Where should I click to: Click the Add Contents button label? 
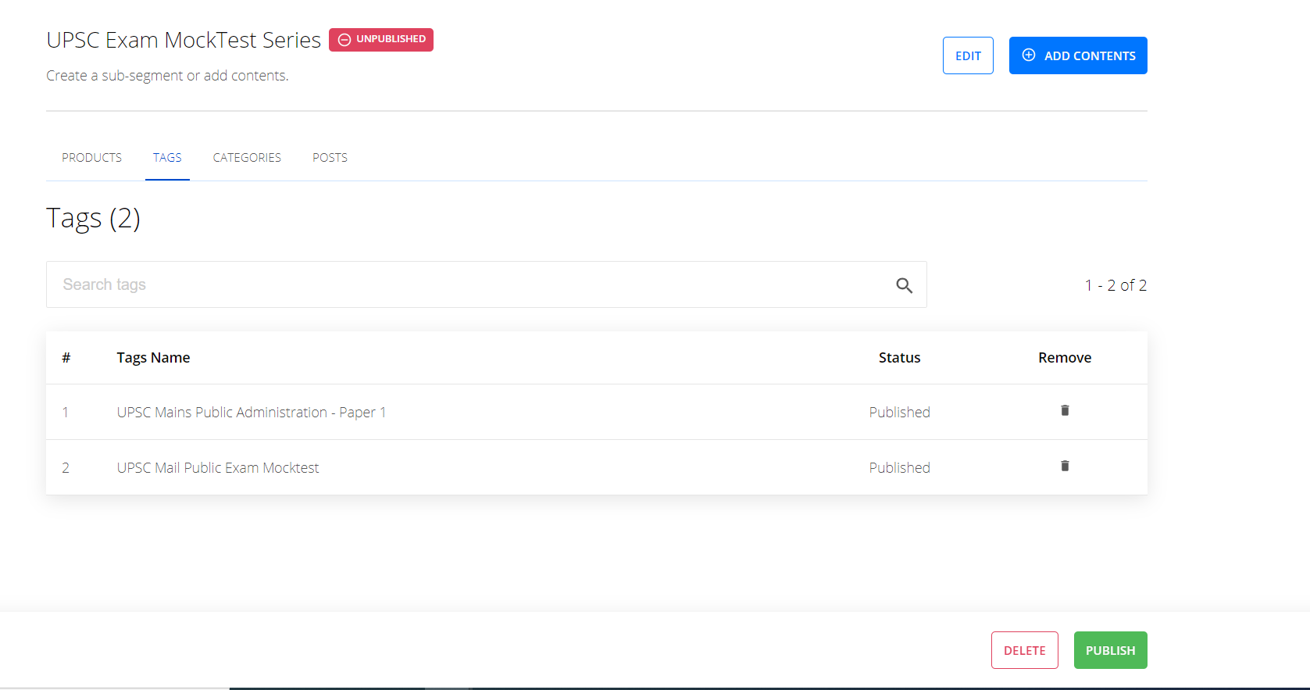pos(1090,55)
